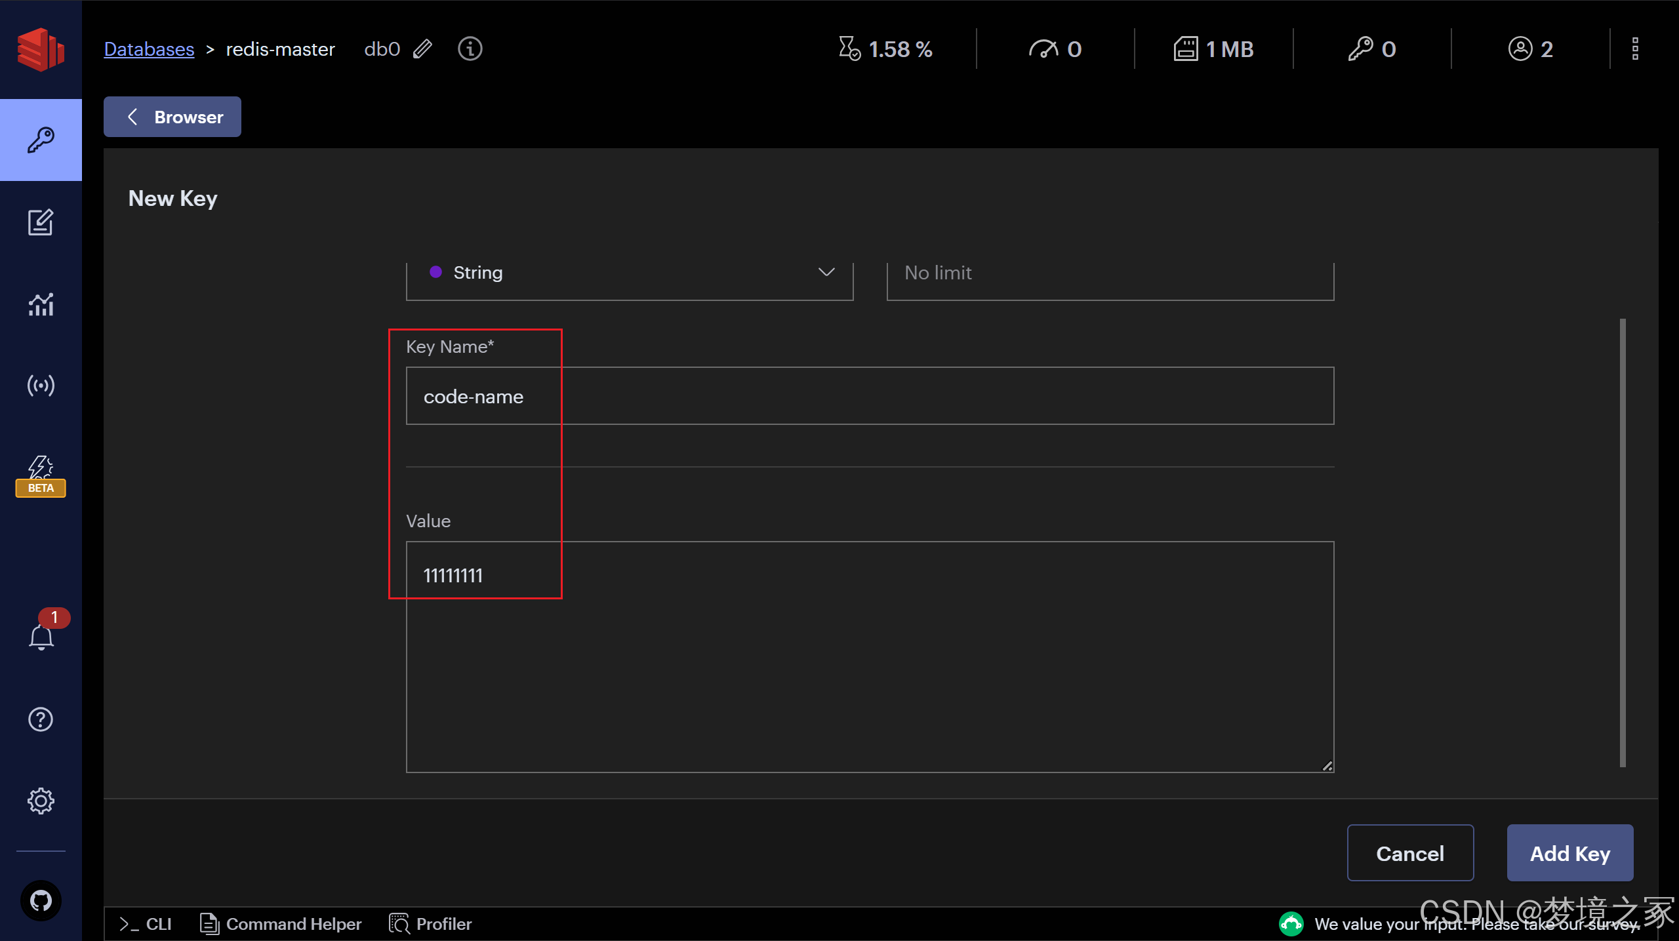The height and width of the screenshot is (941, 1679).
Task: Click the Redis Insight logo
Action: (x=41, y=49)
